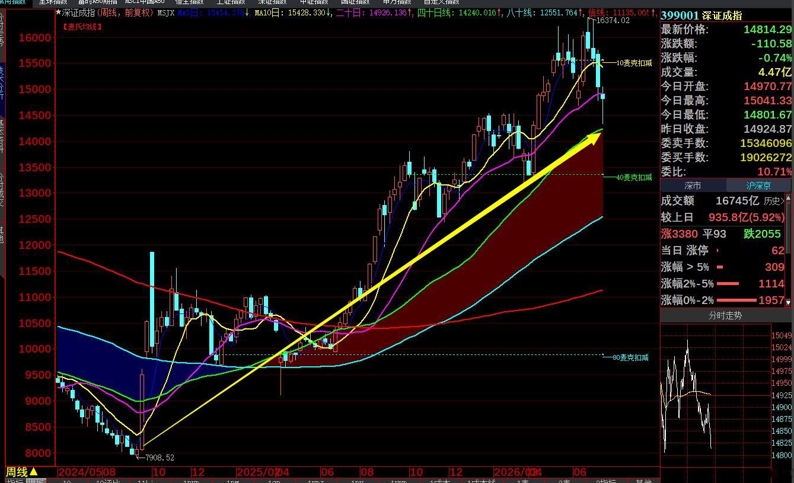Image resolution: width=794 pixels, height=483 pixels.
Task: Click the ★深证成指 chart title
Action: [x=74, y=12]
